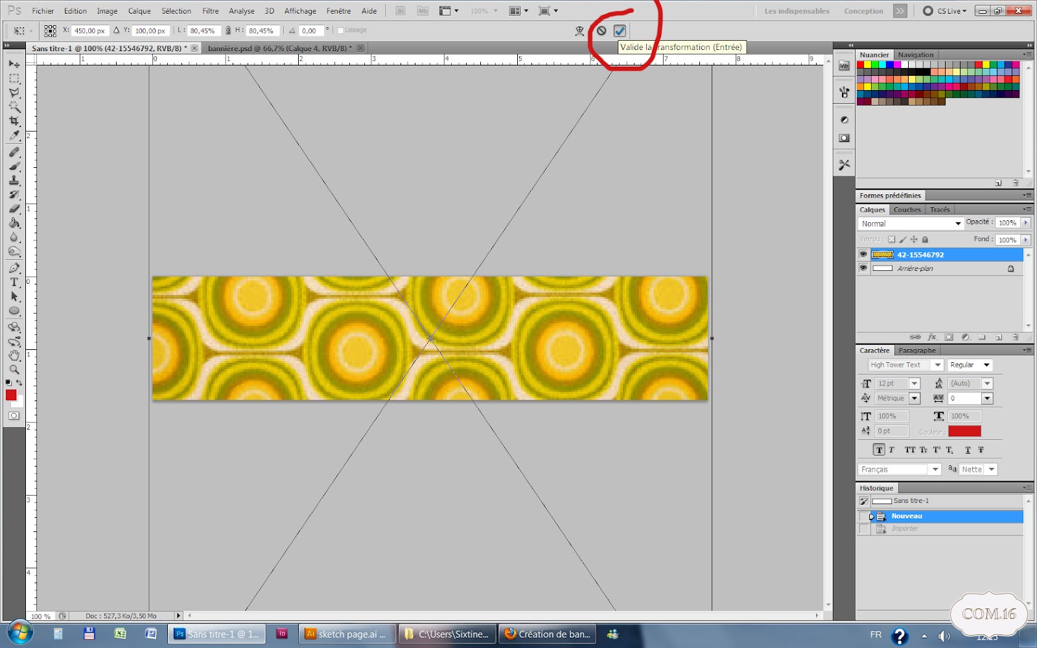This screenshot has width=1037, height=648.
Task: Click the red foreground color swatch
Action: tap(11, 395)
